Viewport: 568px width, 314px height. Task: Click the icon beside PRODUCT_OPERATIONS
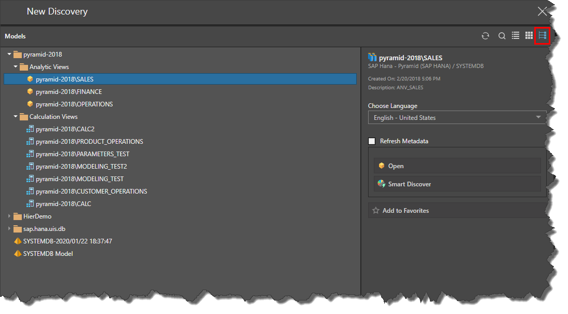coord(30,141)
